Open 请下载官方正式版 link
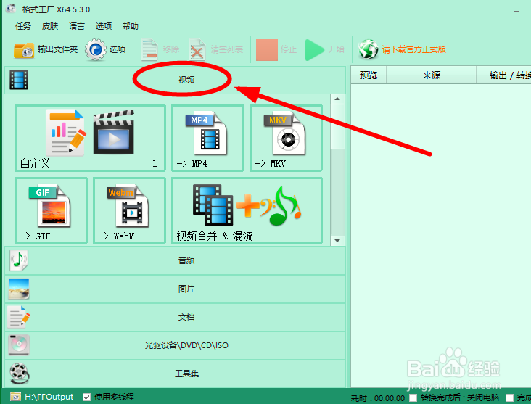This screenshot has height=404, width=531. [413, 49]
